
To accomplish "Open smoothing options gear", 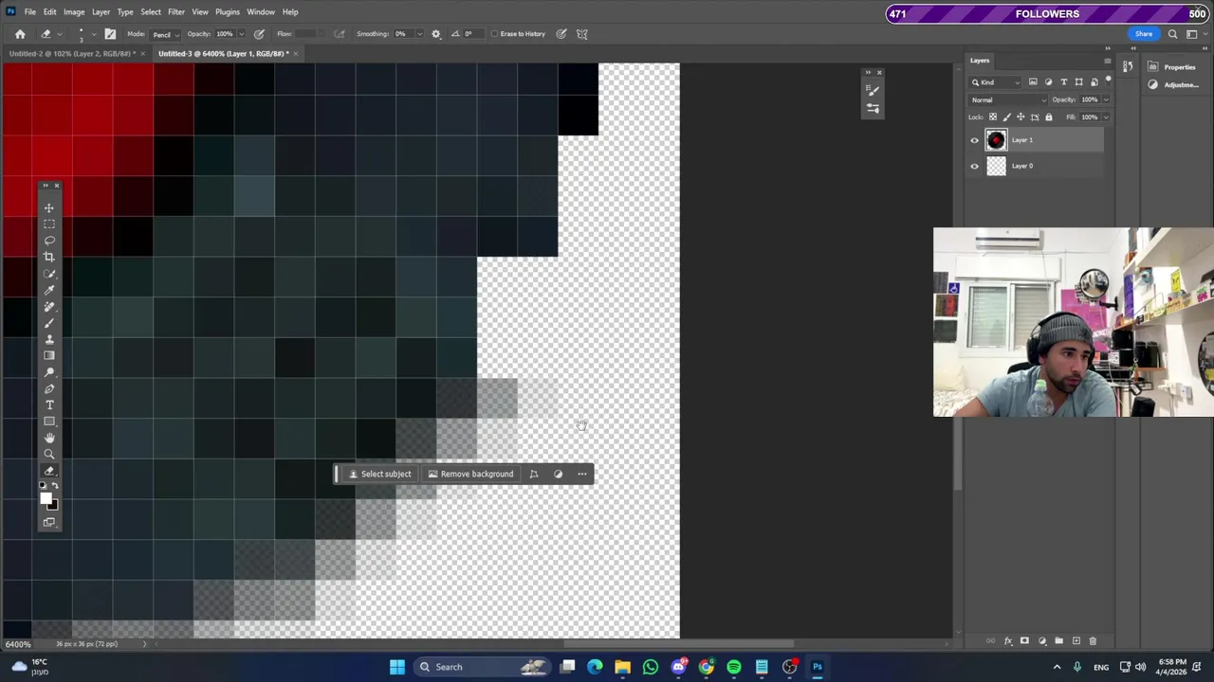I will [x=436, y=34].
